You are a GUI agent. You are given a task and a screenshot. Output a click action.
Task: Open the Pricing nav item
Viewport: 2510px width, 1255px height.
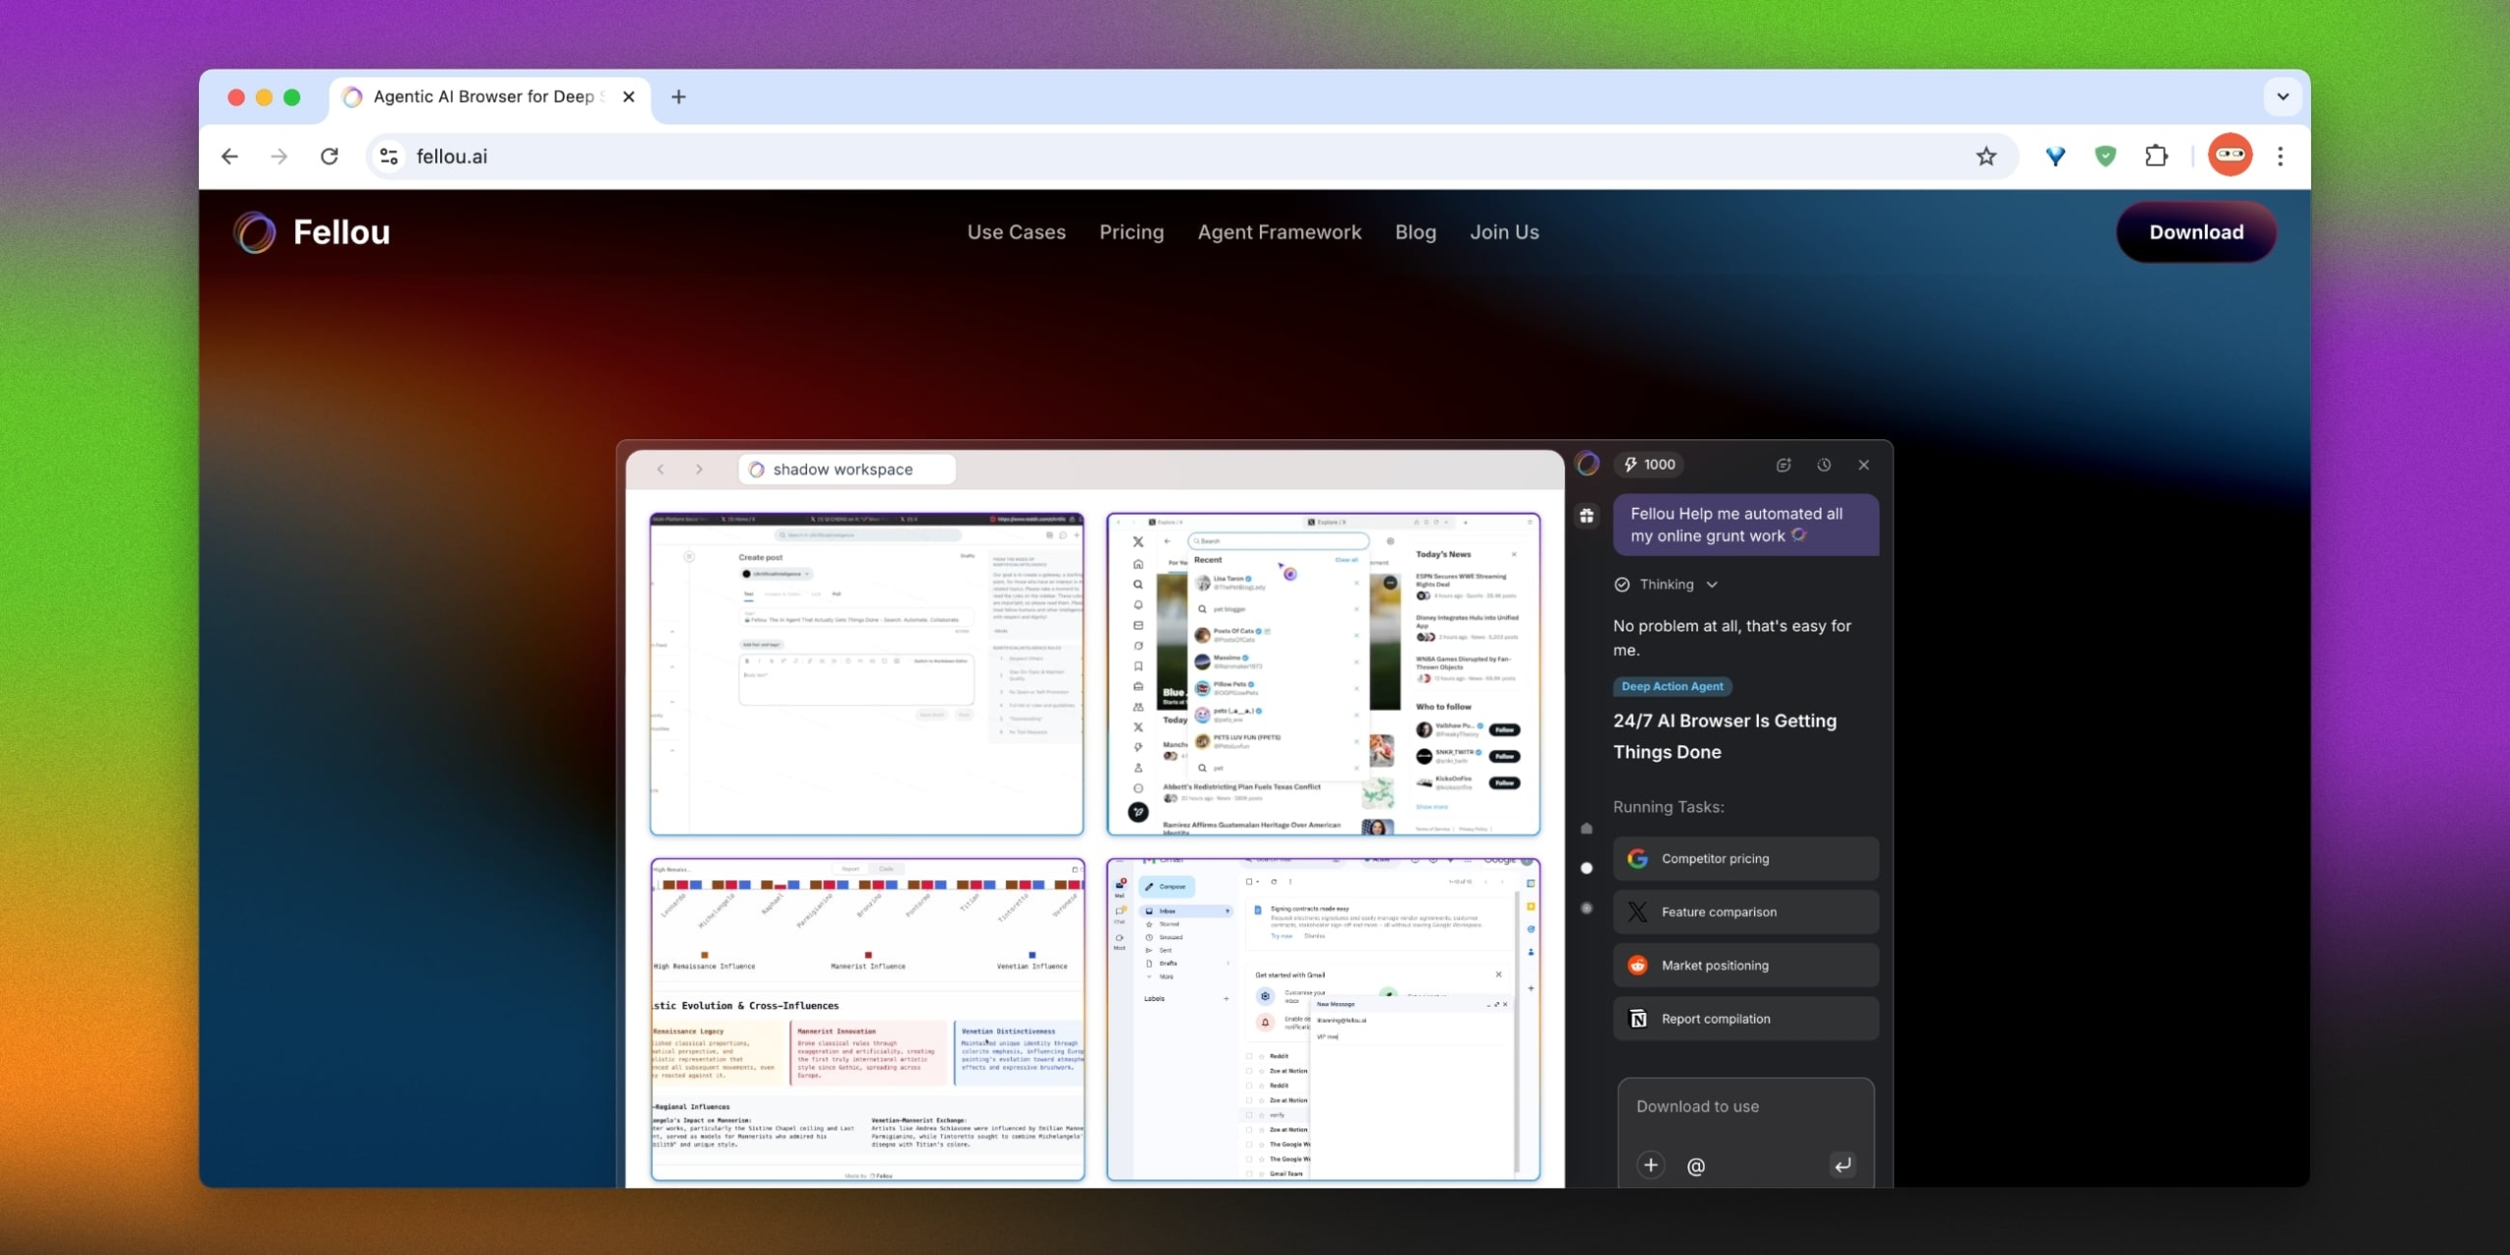(1131, 232)
